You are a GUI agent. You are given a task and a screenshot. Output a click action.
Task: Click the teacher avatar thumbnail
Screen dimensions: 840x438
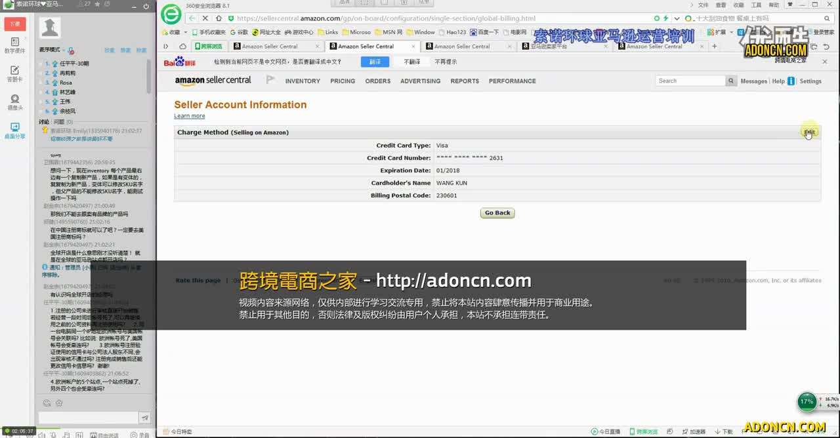[x=50, y=28]
